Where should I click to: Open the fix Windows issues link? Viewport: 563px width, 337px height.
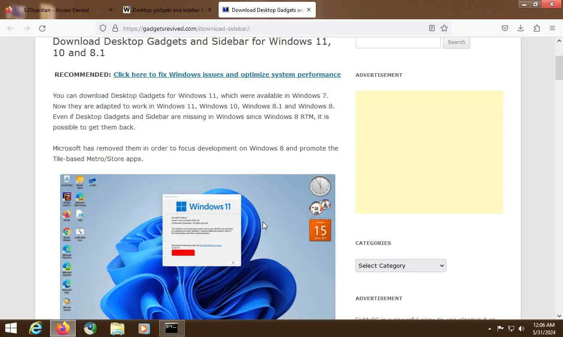(x=227, y=75)
